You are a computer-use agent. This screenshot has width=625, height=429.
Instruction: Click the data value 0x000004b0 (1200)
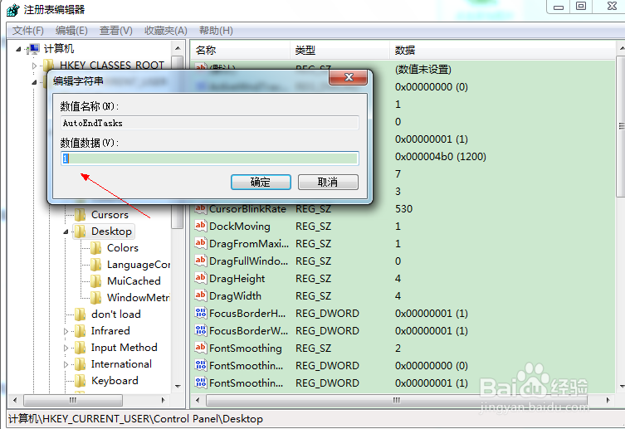click(441, 157)
